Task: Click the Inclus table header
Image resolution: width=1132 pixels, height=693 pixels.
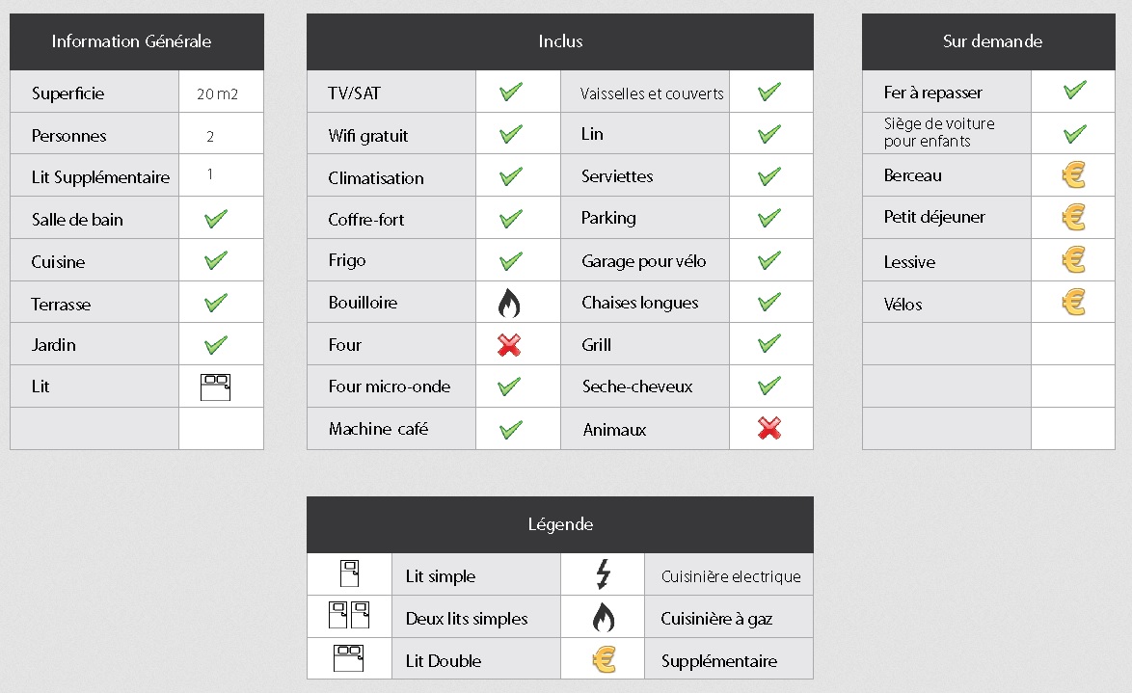Action: [560, 41]
